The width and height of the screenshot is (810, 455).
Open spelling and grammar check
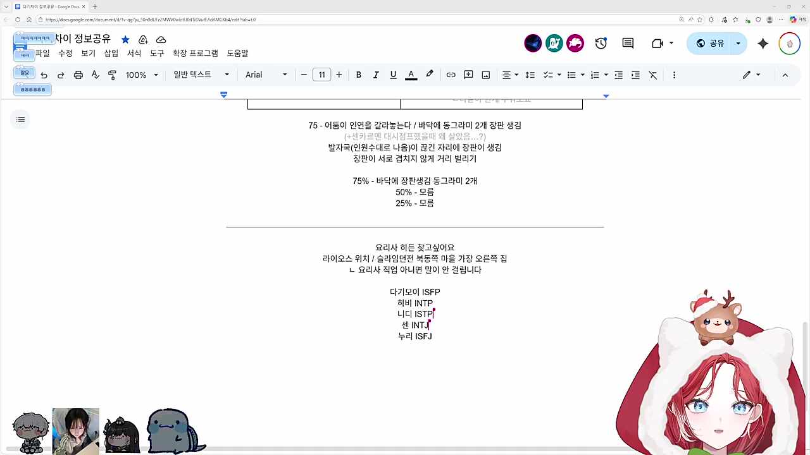95,75
